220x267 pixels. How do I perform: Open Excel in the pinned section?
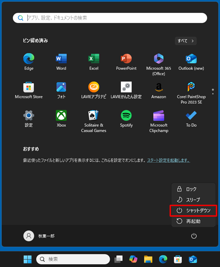pos(94,62)
